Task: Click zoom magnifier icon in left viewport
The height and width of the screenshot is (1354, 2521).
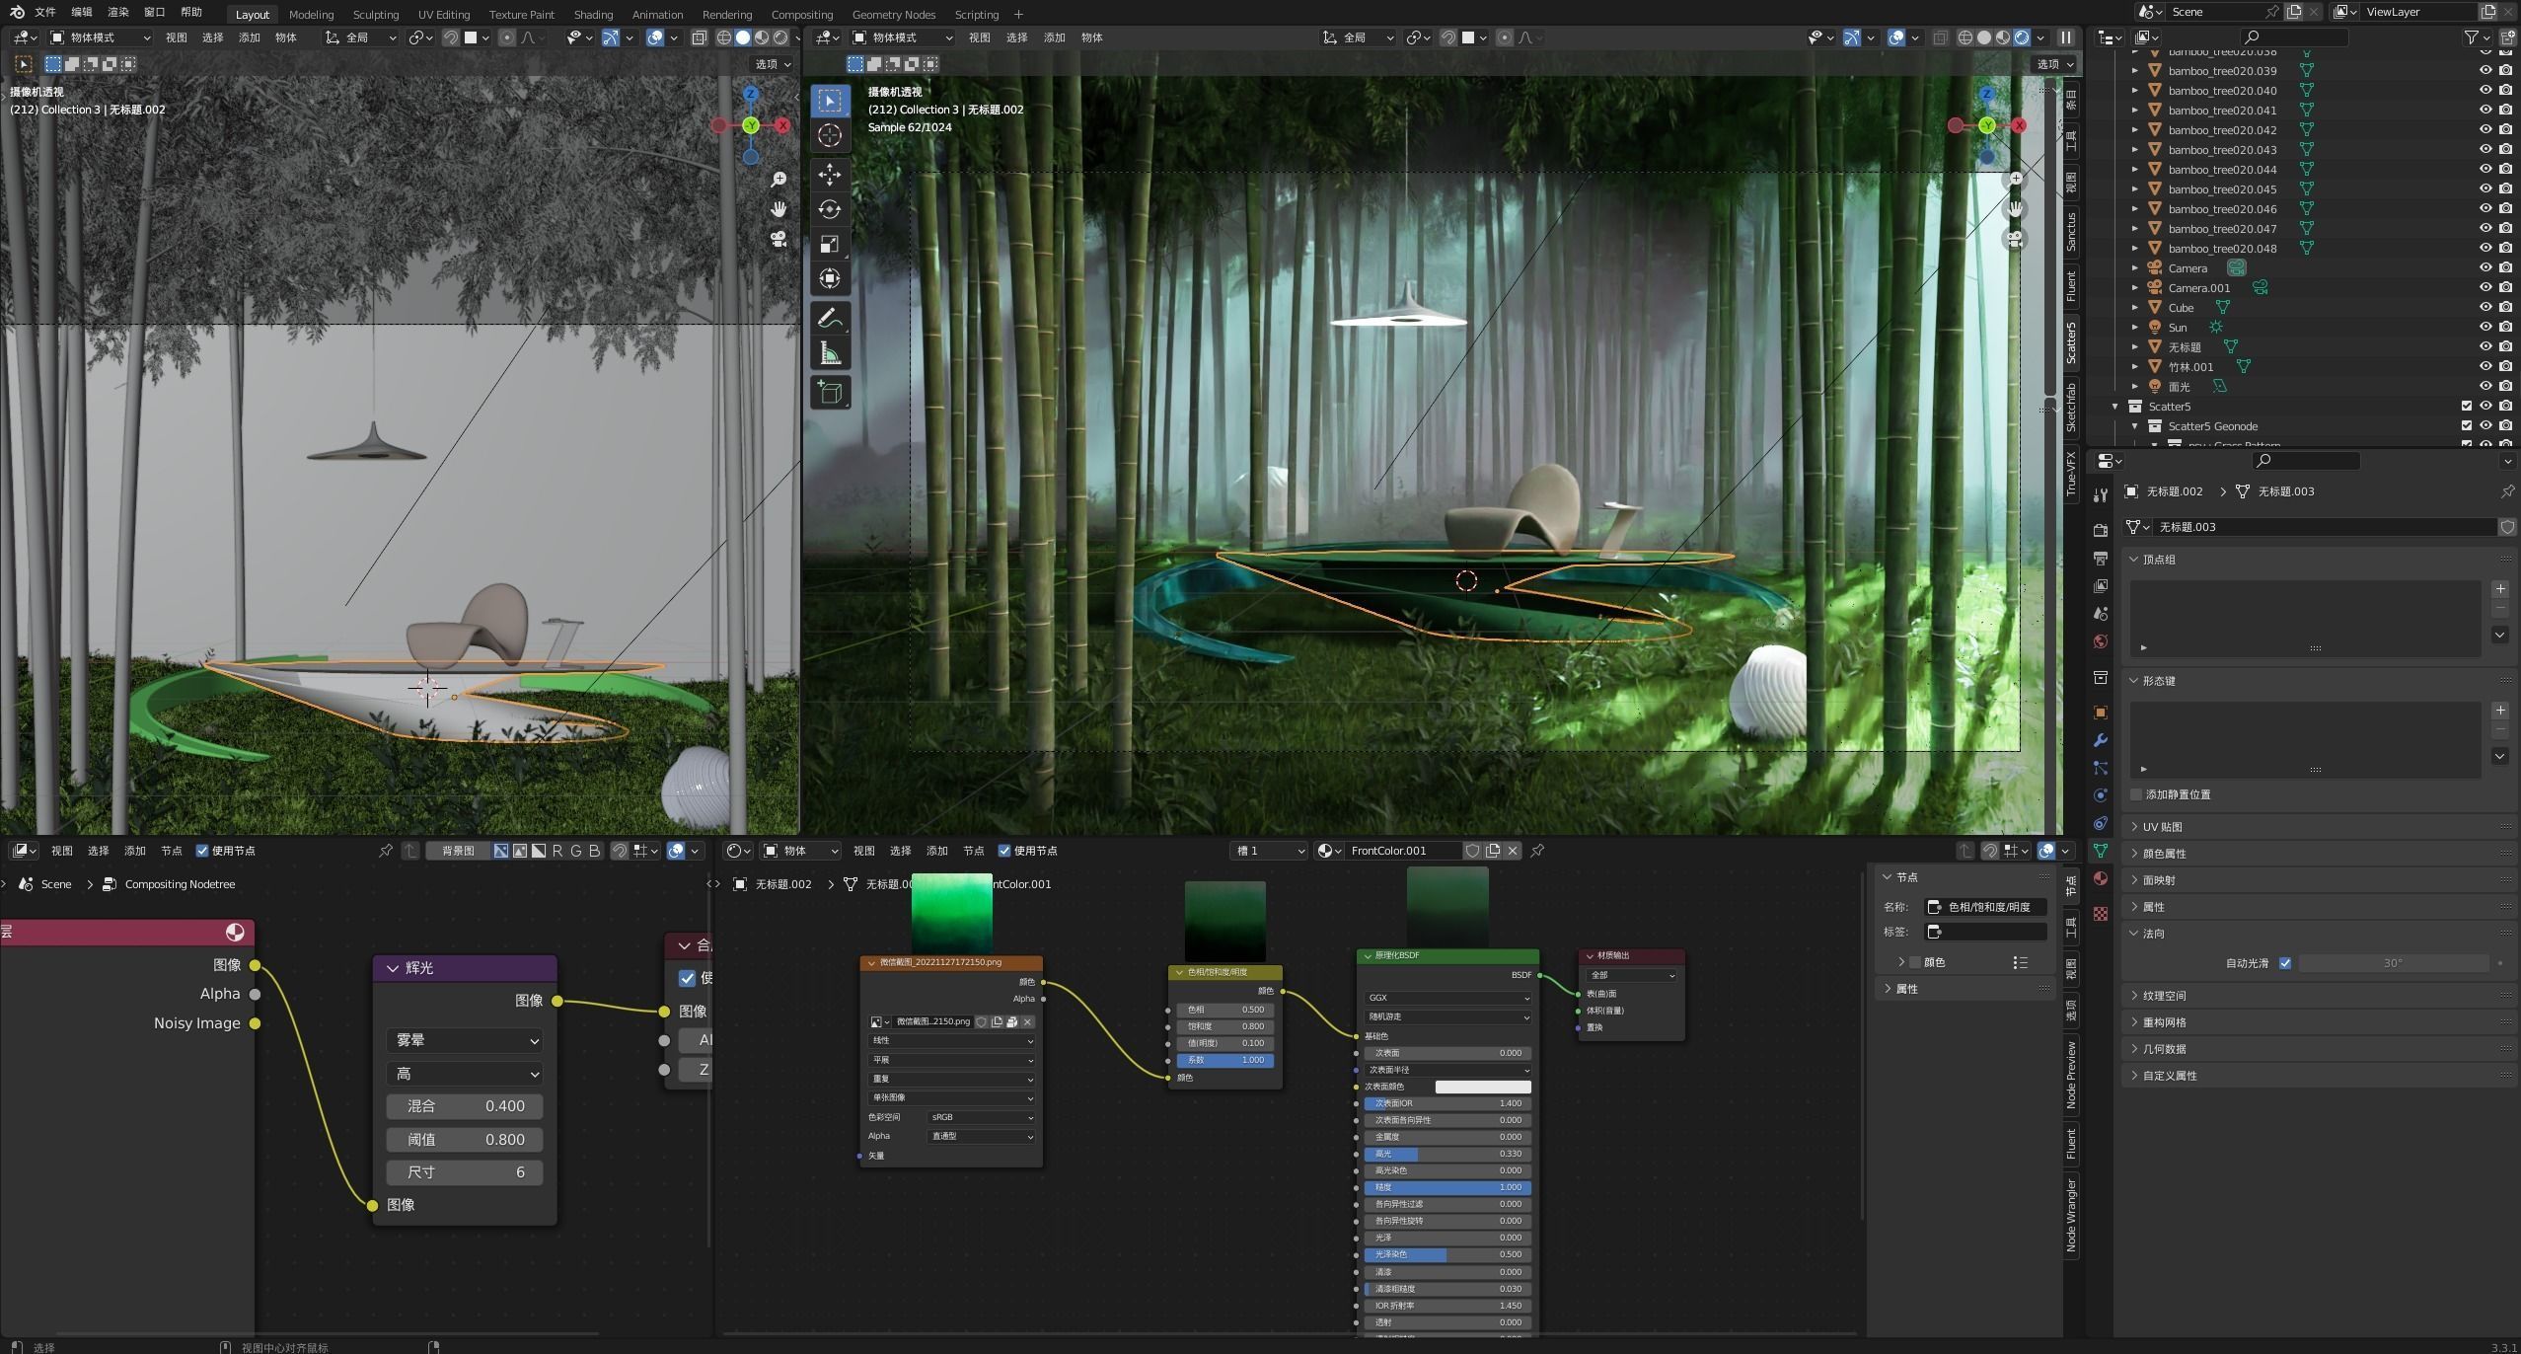Action: [779, 179]
